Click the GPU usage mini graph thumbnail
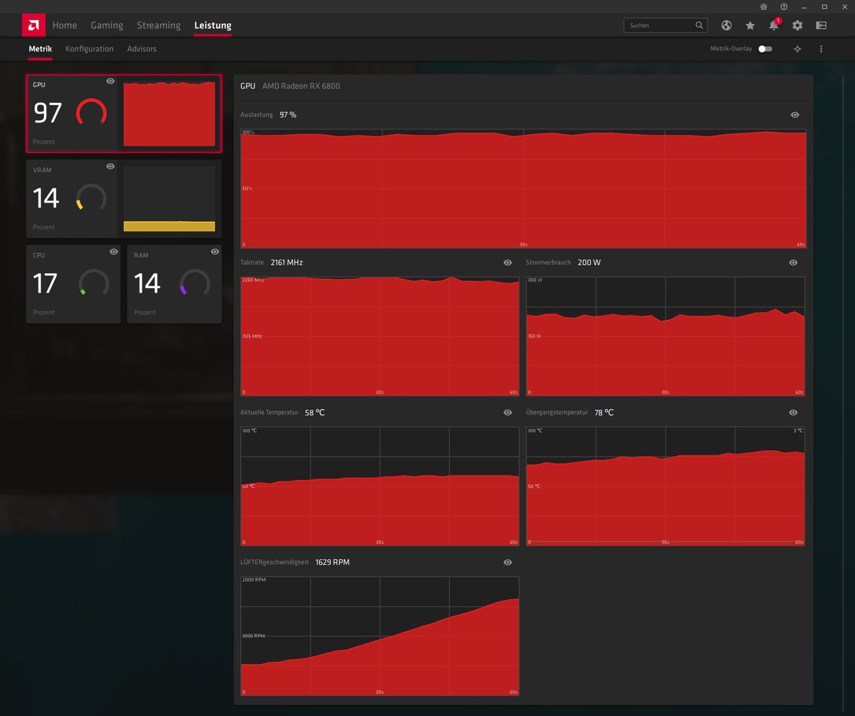 (x=169, y=114)
